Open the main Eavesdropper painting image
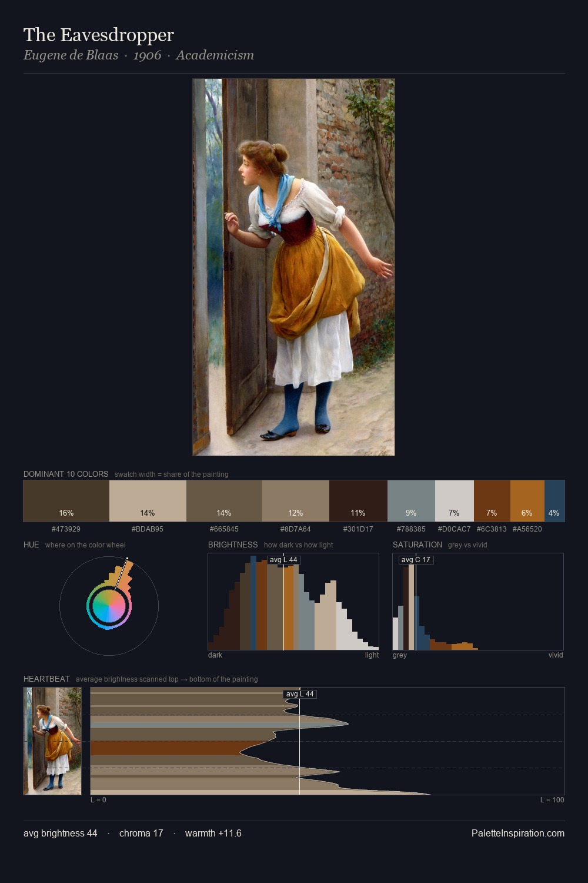The image size is (588, 883). tap(293, 267)
